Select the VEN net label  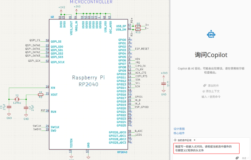coord(137,59)
